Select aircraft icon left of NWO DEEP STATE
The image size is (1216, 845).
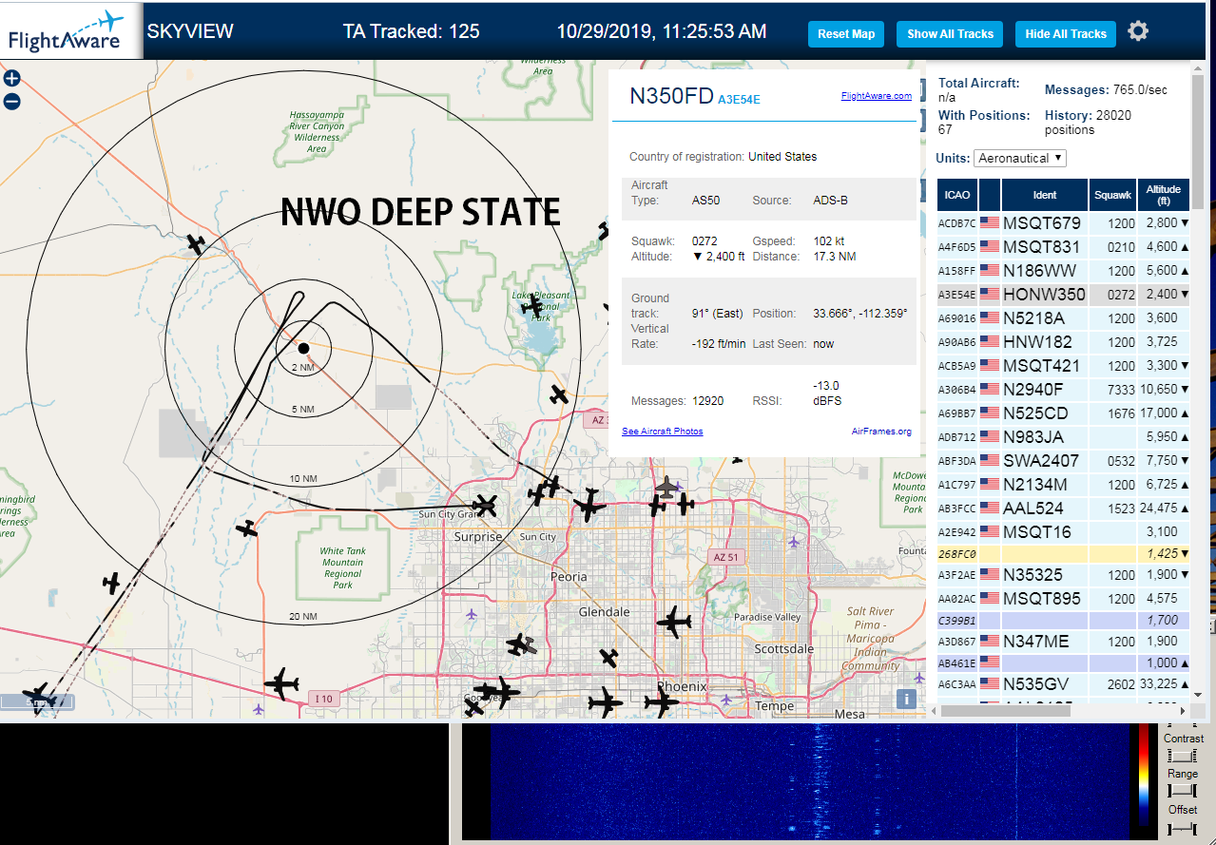pos(196,244)
